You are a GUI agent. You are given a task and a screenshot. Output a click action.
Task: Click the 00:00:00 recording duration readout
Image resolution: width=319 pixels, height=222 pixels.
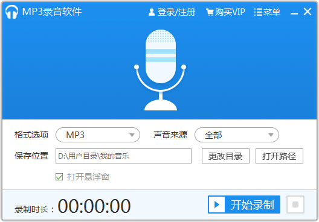pos(94,206)
